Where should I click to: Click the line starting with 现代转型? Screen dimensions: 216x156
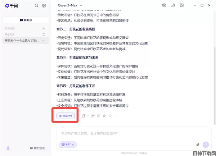click(x=91, y=49)
